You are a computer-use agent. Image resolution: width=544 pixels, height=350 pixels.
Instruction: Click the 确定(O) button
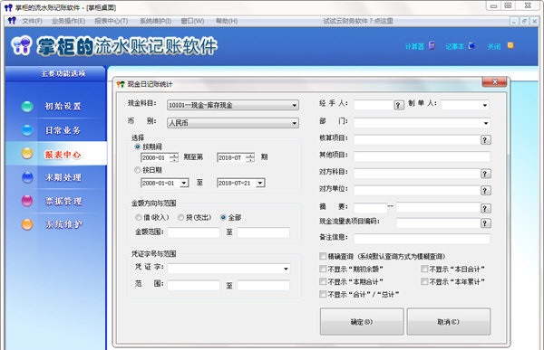click(x=362, y=322)
